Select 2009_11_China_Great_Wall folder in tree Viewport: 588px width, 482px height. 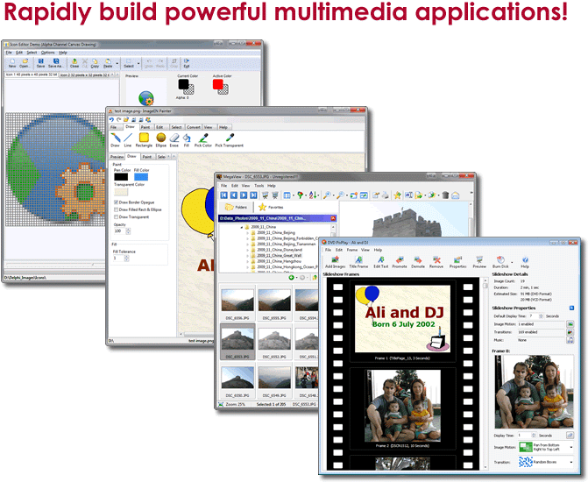(x=280, y=255)
